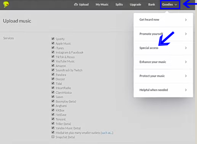This screenshot has height=144, width=197.
Task: Uncheck the Instagram & Facebook checkbox
Action: point(53,52)
